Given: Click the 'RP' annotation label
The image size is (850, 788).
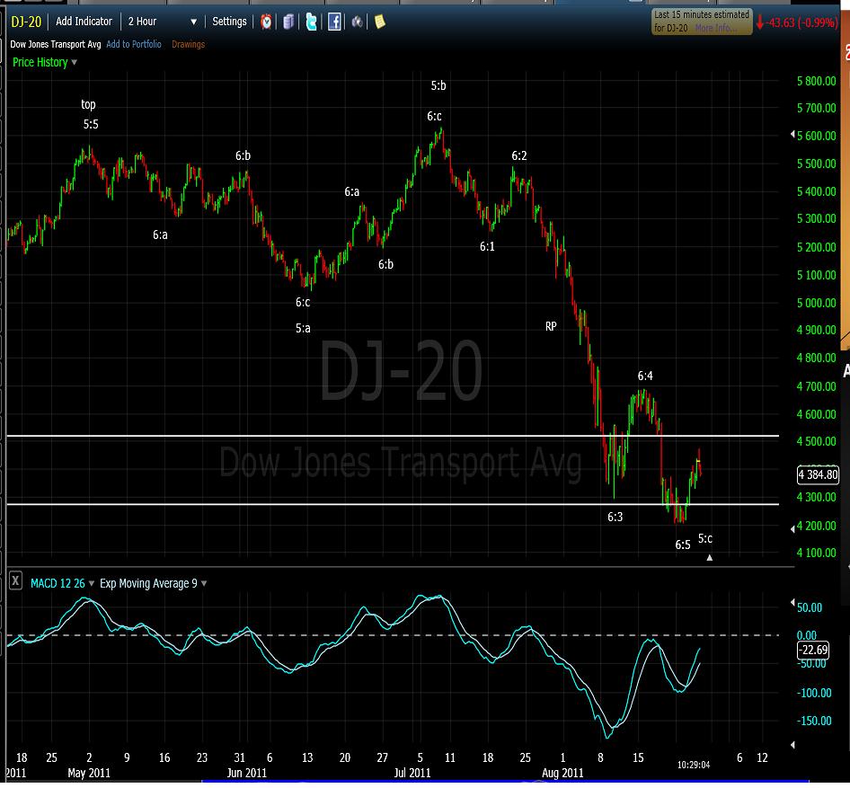Looking at the screenshot, I should [551, 326].
